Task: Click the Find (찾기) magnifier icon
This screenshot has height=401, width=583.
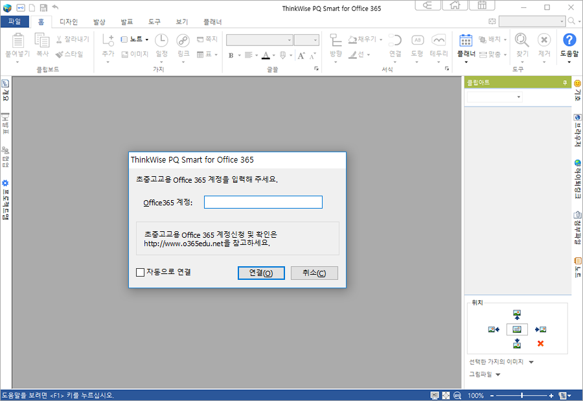Action: (521, 40)
